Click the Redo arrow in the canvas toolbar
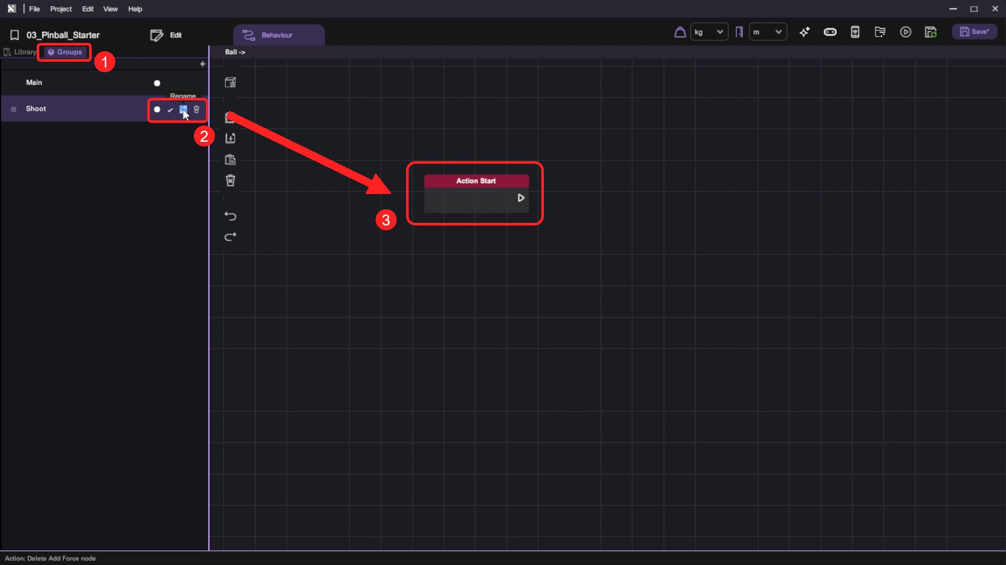This screenshot has width=1006, height=565. tap(231, 237)
